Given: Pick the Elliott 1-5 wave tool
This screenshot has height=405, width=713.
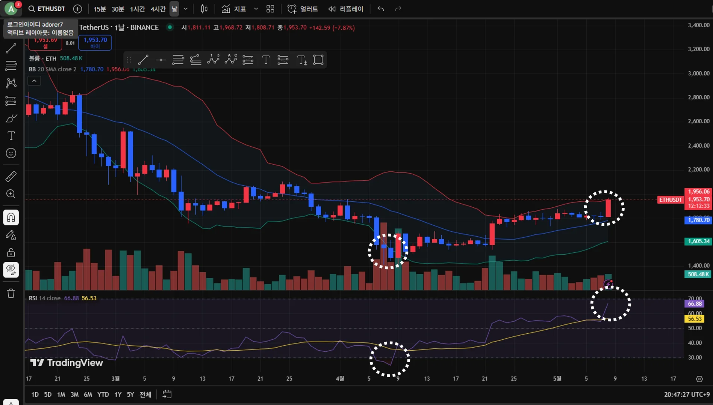Looking at the screenshot, I should pos(213,60).
